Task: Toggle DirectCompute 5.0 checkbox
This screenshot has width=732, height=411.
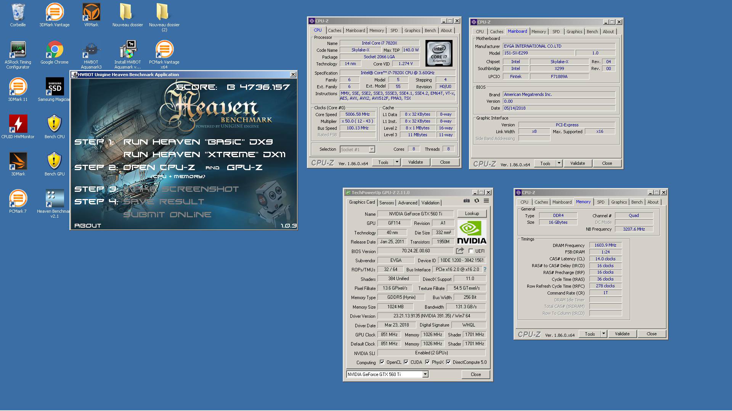Action: (448, 362)
